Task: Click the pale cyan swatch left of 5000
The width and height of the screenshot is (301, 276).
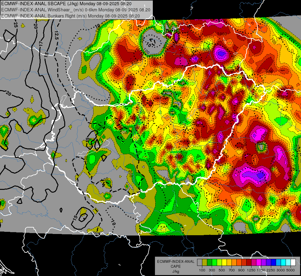Action: [x=288, y=262]
